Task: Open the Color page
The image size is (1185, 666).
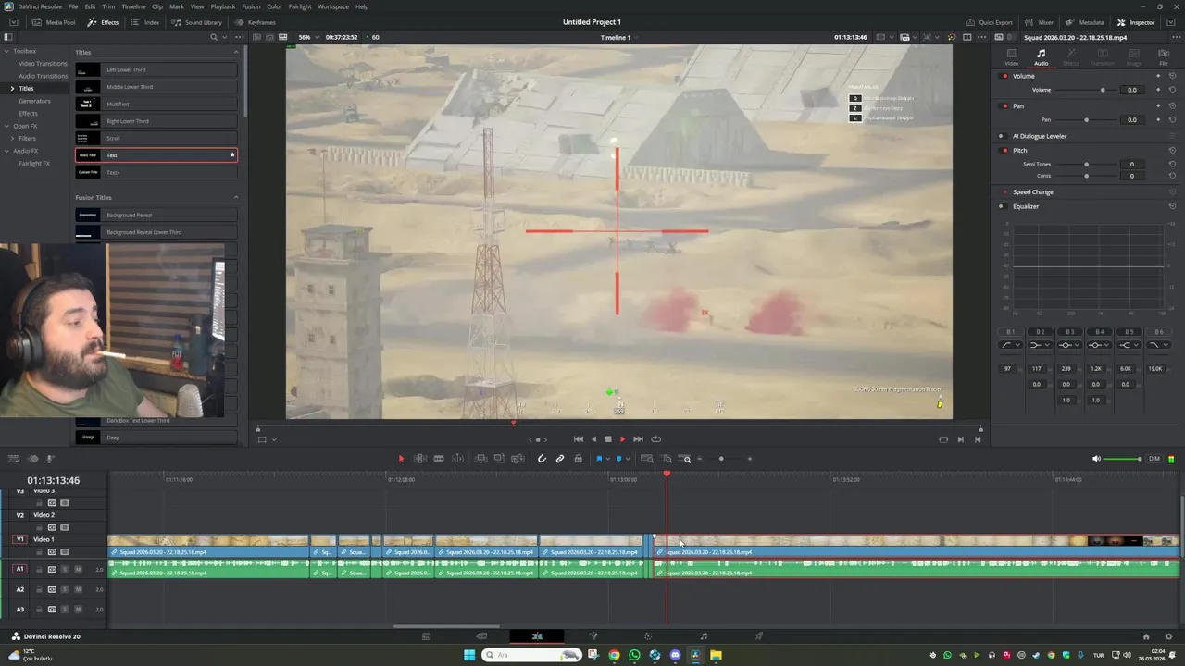Action: click(648, 636)
